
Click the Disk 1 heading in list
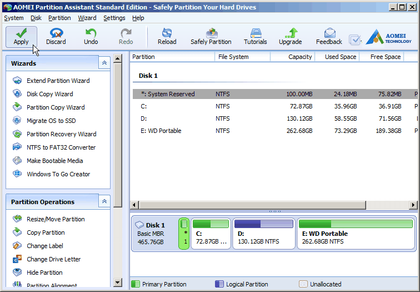pos(148,76)
